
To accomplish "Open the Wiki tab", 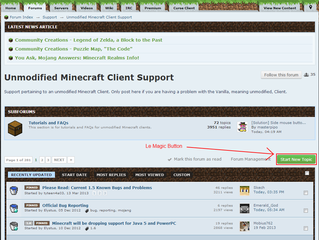I will (x=109, y=8).
